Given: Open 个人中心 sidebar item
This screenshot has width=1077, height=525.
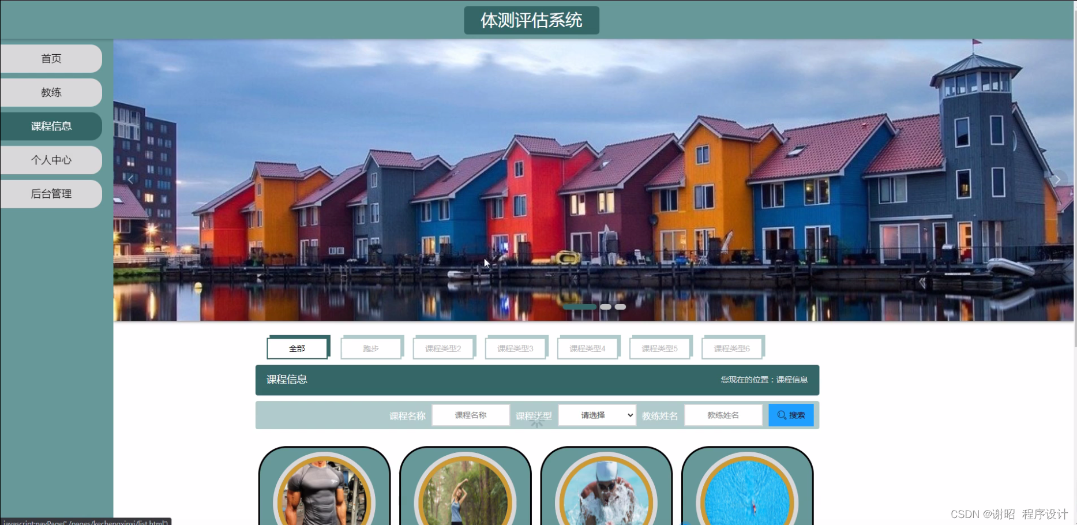Looking at the screenshot, I should tap(51, 160).
